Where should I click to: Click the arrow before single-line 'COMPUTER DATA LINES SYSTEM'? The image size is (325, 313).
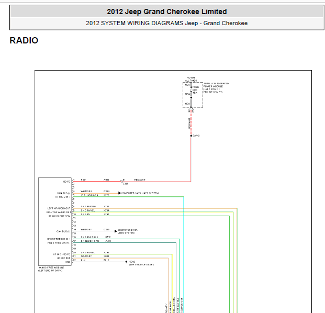pos(119,193)
